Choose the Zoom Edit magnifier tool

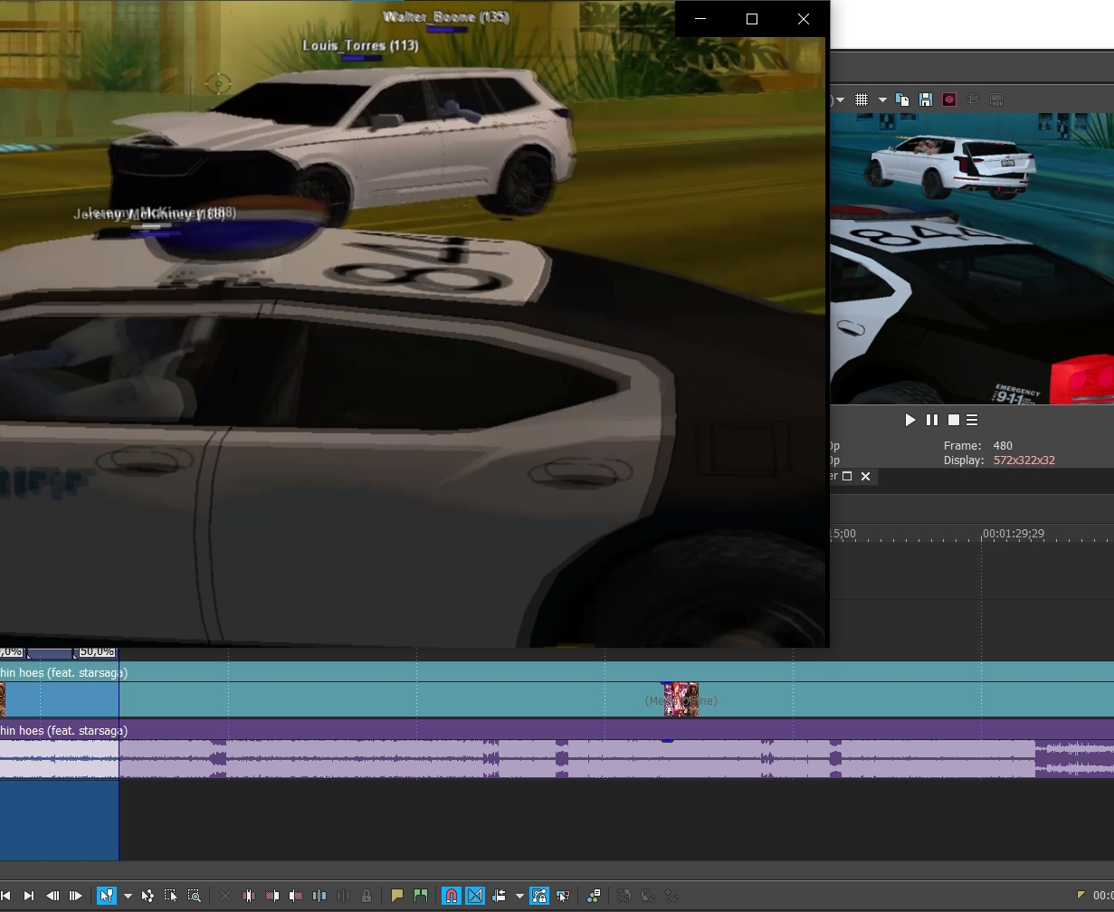tap(195, 896)
